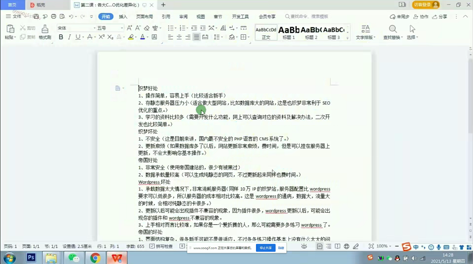Screen dimensions: 473x264
Task: Open print preview icon
Action: pyautogui.click(x=62, y=16)
